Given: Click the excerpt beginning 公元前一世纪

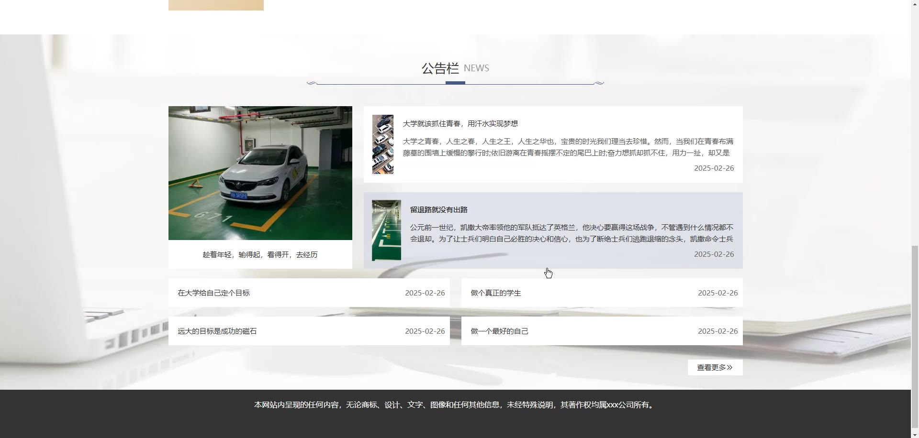Looking at the screenshot, I should (x=571, y=233).
